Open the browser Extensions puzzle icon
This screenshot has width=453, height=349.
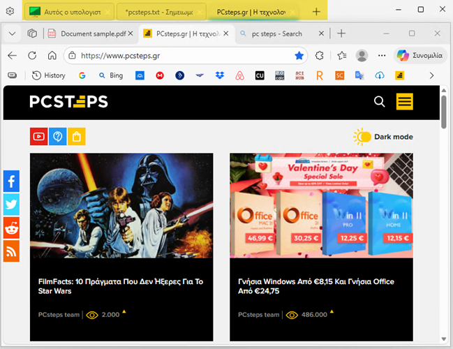click(320, 55)
